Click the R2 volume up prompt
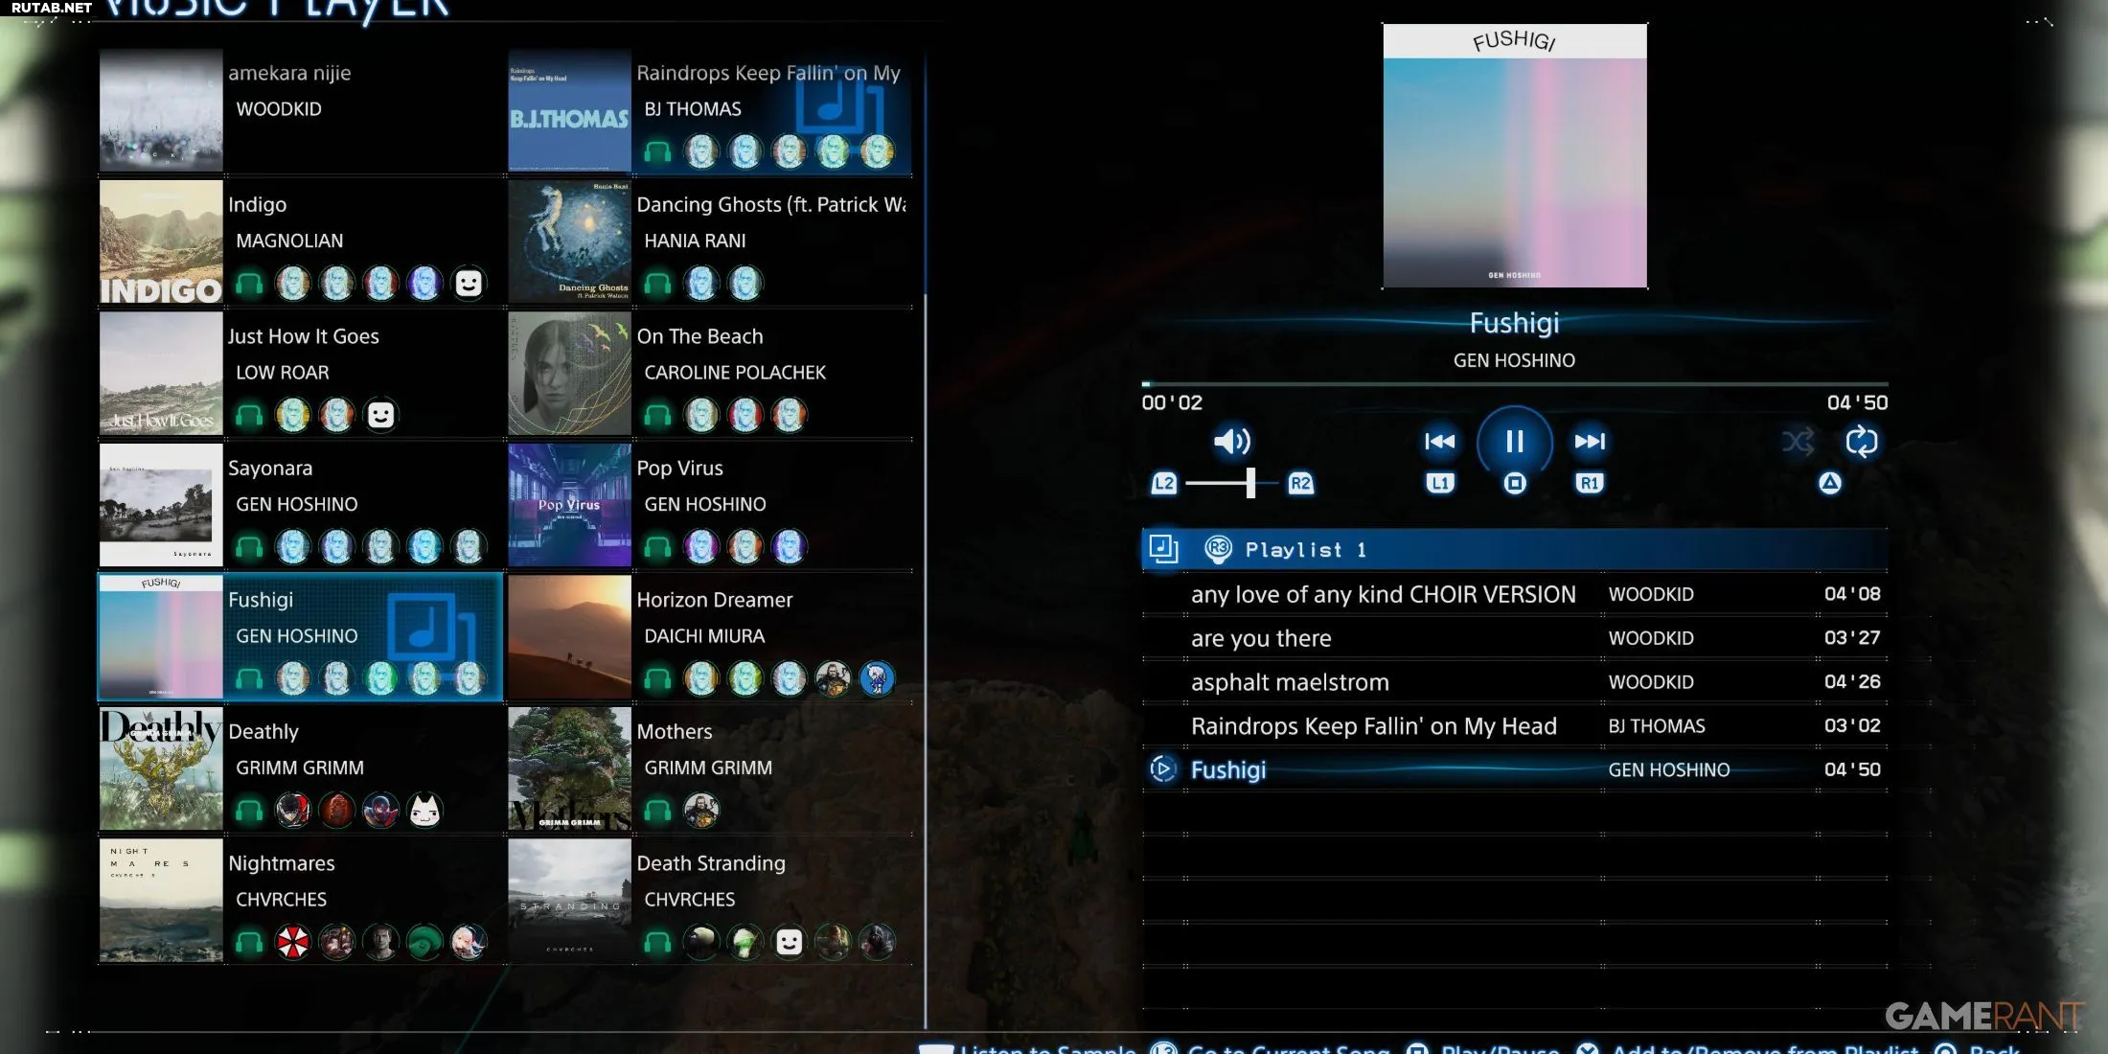This screenshot has height=1054, width=2108. [1300, 483]
